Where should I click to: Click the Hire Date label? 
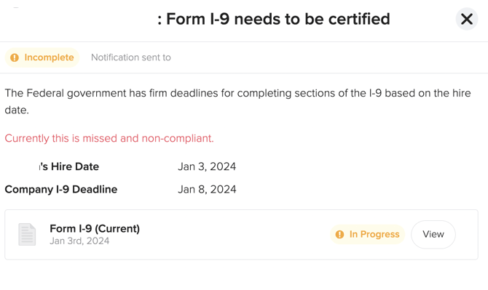(x=68, y=166)
